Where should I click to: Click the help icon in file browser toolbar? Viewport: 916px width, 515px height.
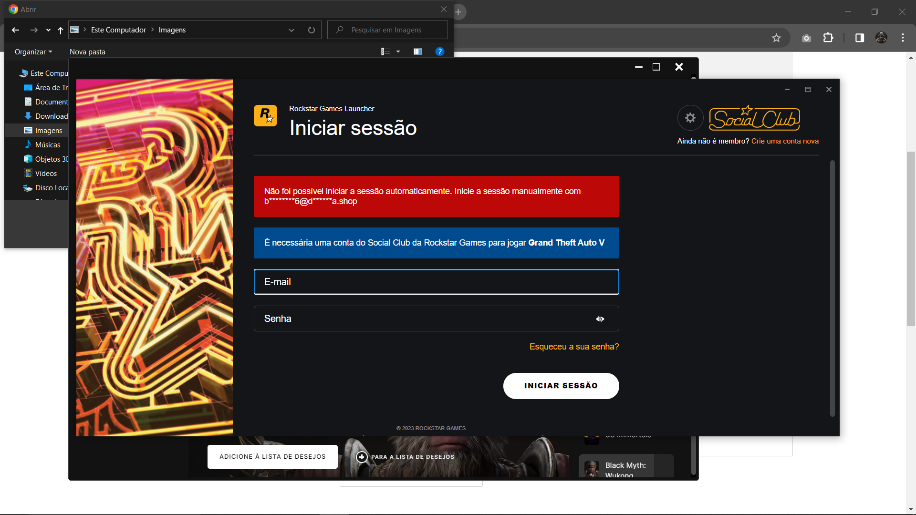(440, 51)
